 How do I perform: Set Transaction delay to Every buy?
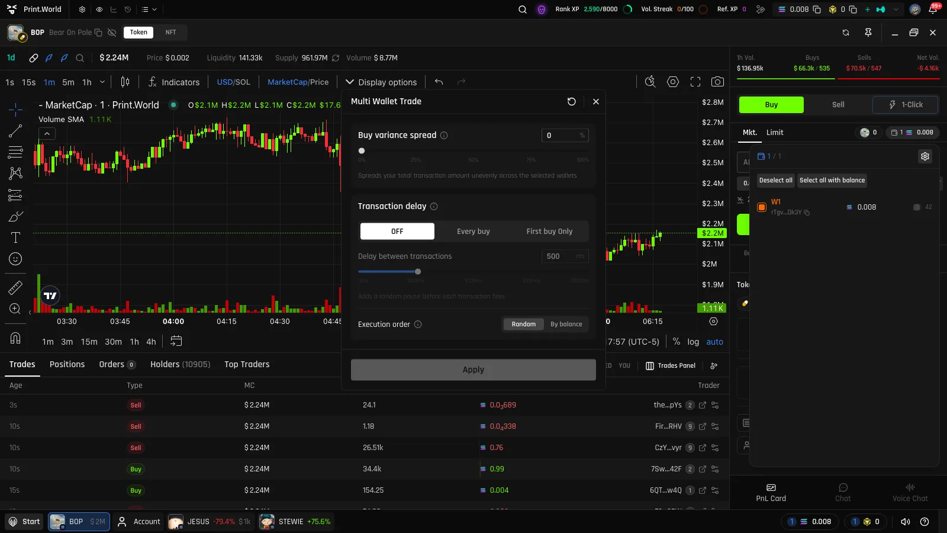point(474,232)
